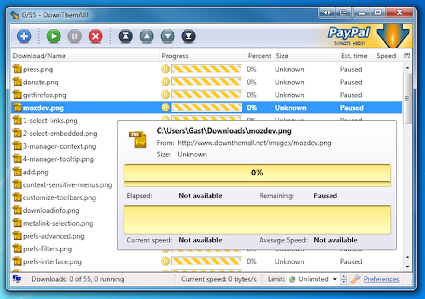Click the network computers icon in status bar

coord(17,279)
